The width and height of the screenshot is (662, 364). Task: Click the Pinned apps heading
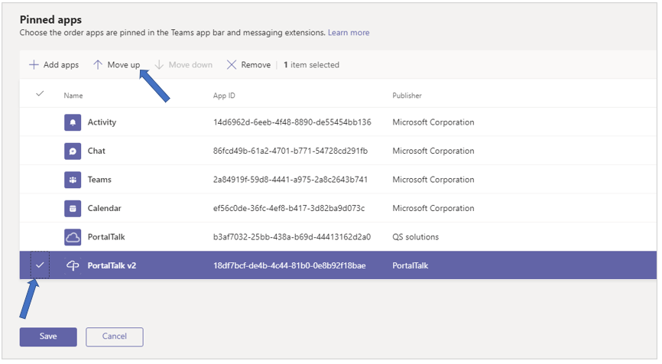coord(50,20)
